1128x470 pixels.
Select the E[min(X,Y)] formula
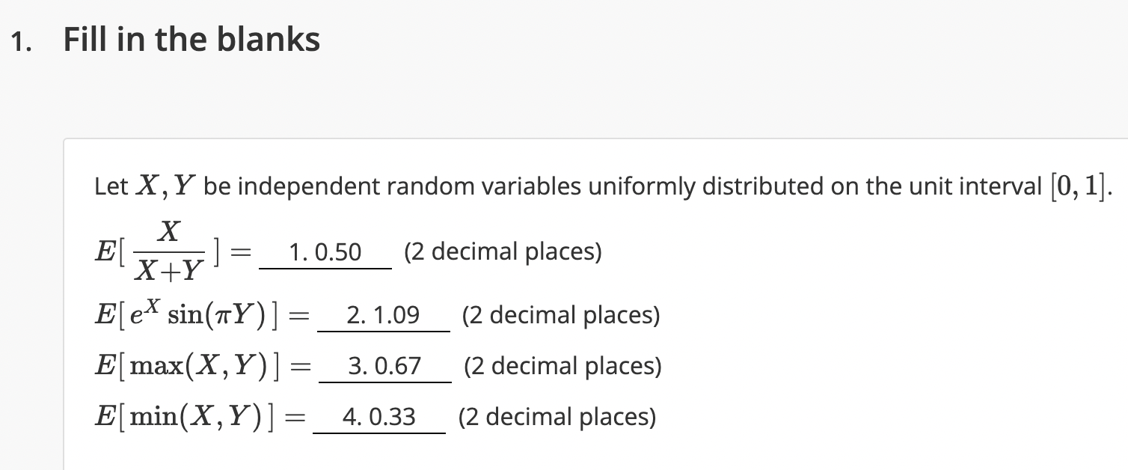click(x=188, y=417)
